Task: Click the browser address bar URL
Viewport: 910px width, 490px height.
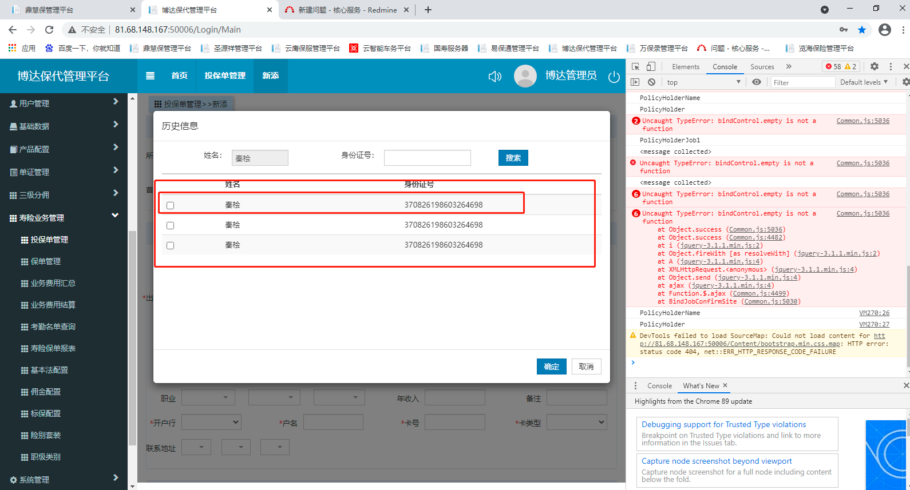Action: 178,30
